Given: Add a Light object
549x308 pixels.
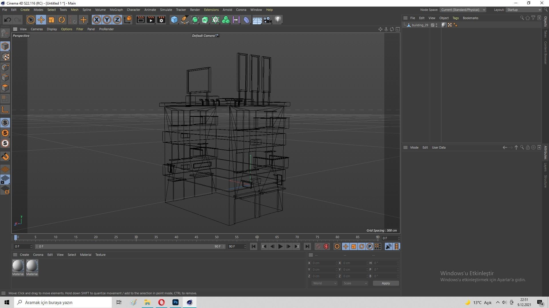Looking at the screenshot, I should (x=278, y=20).
